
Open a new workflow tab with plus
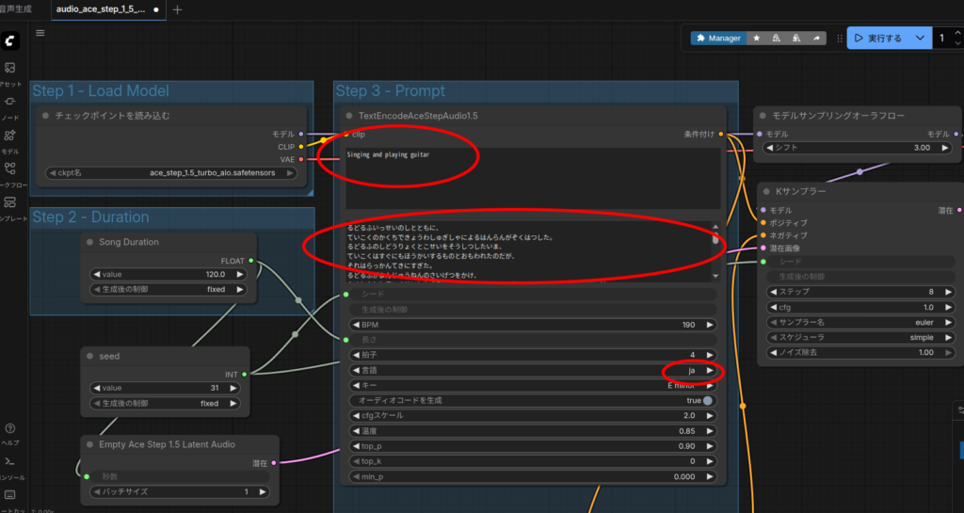tap(178, 9)
